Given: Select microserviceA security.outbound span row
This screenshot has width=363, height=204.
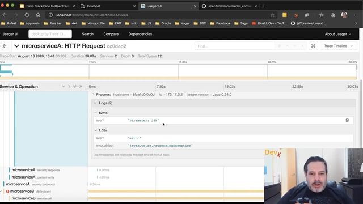Looking at the screenshot, I should click(44, 184).
